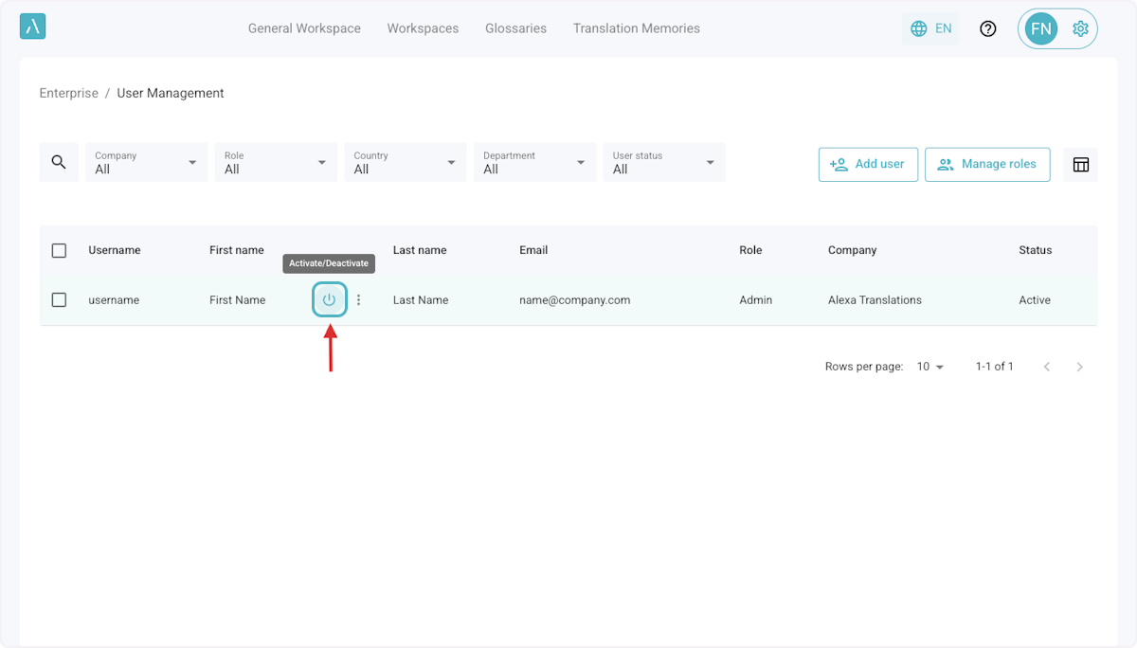The width and height of the screenshot is (1137, 648).
Task: Click the Alexa Translations logo icon
Action: click(32, 27)
